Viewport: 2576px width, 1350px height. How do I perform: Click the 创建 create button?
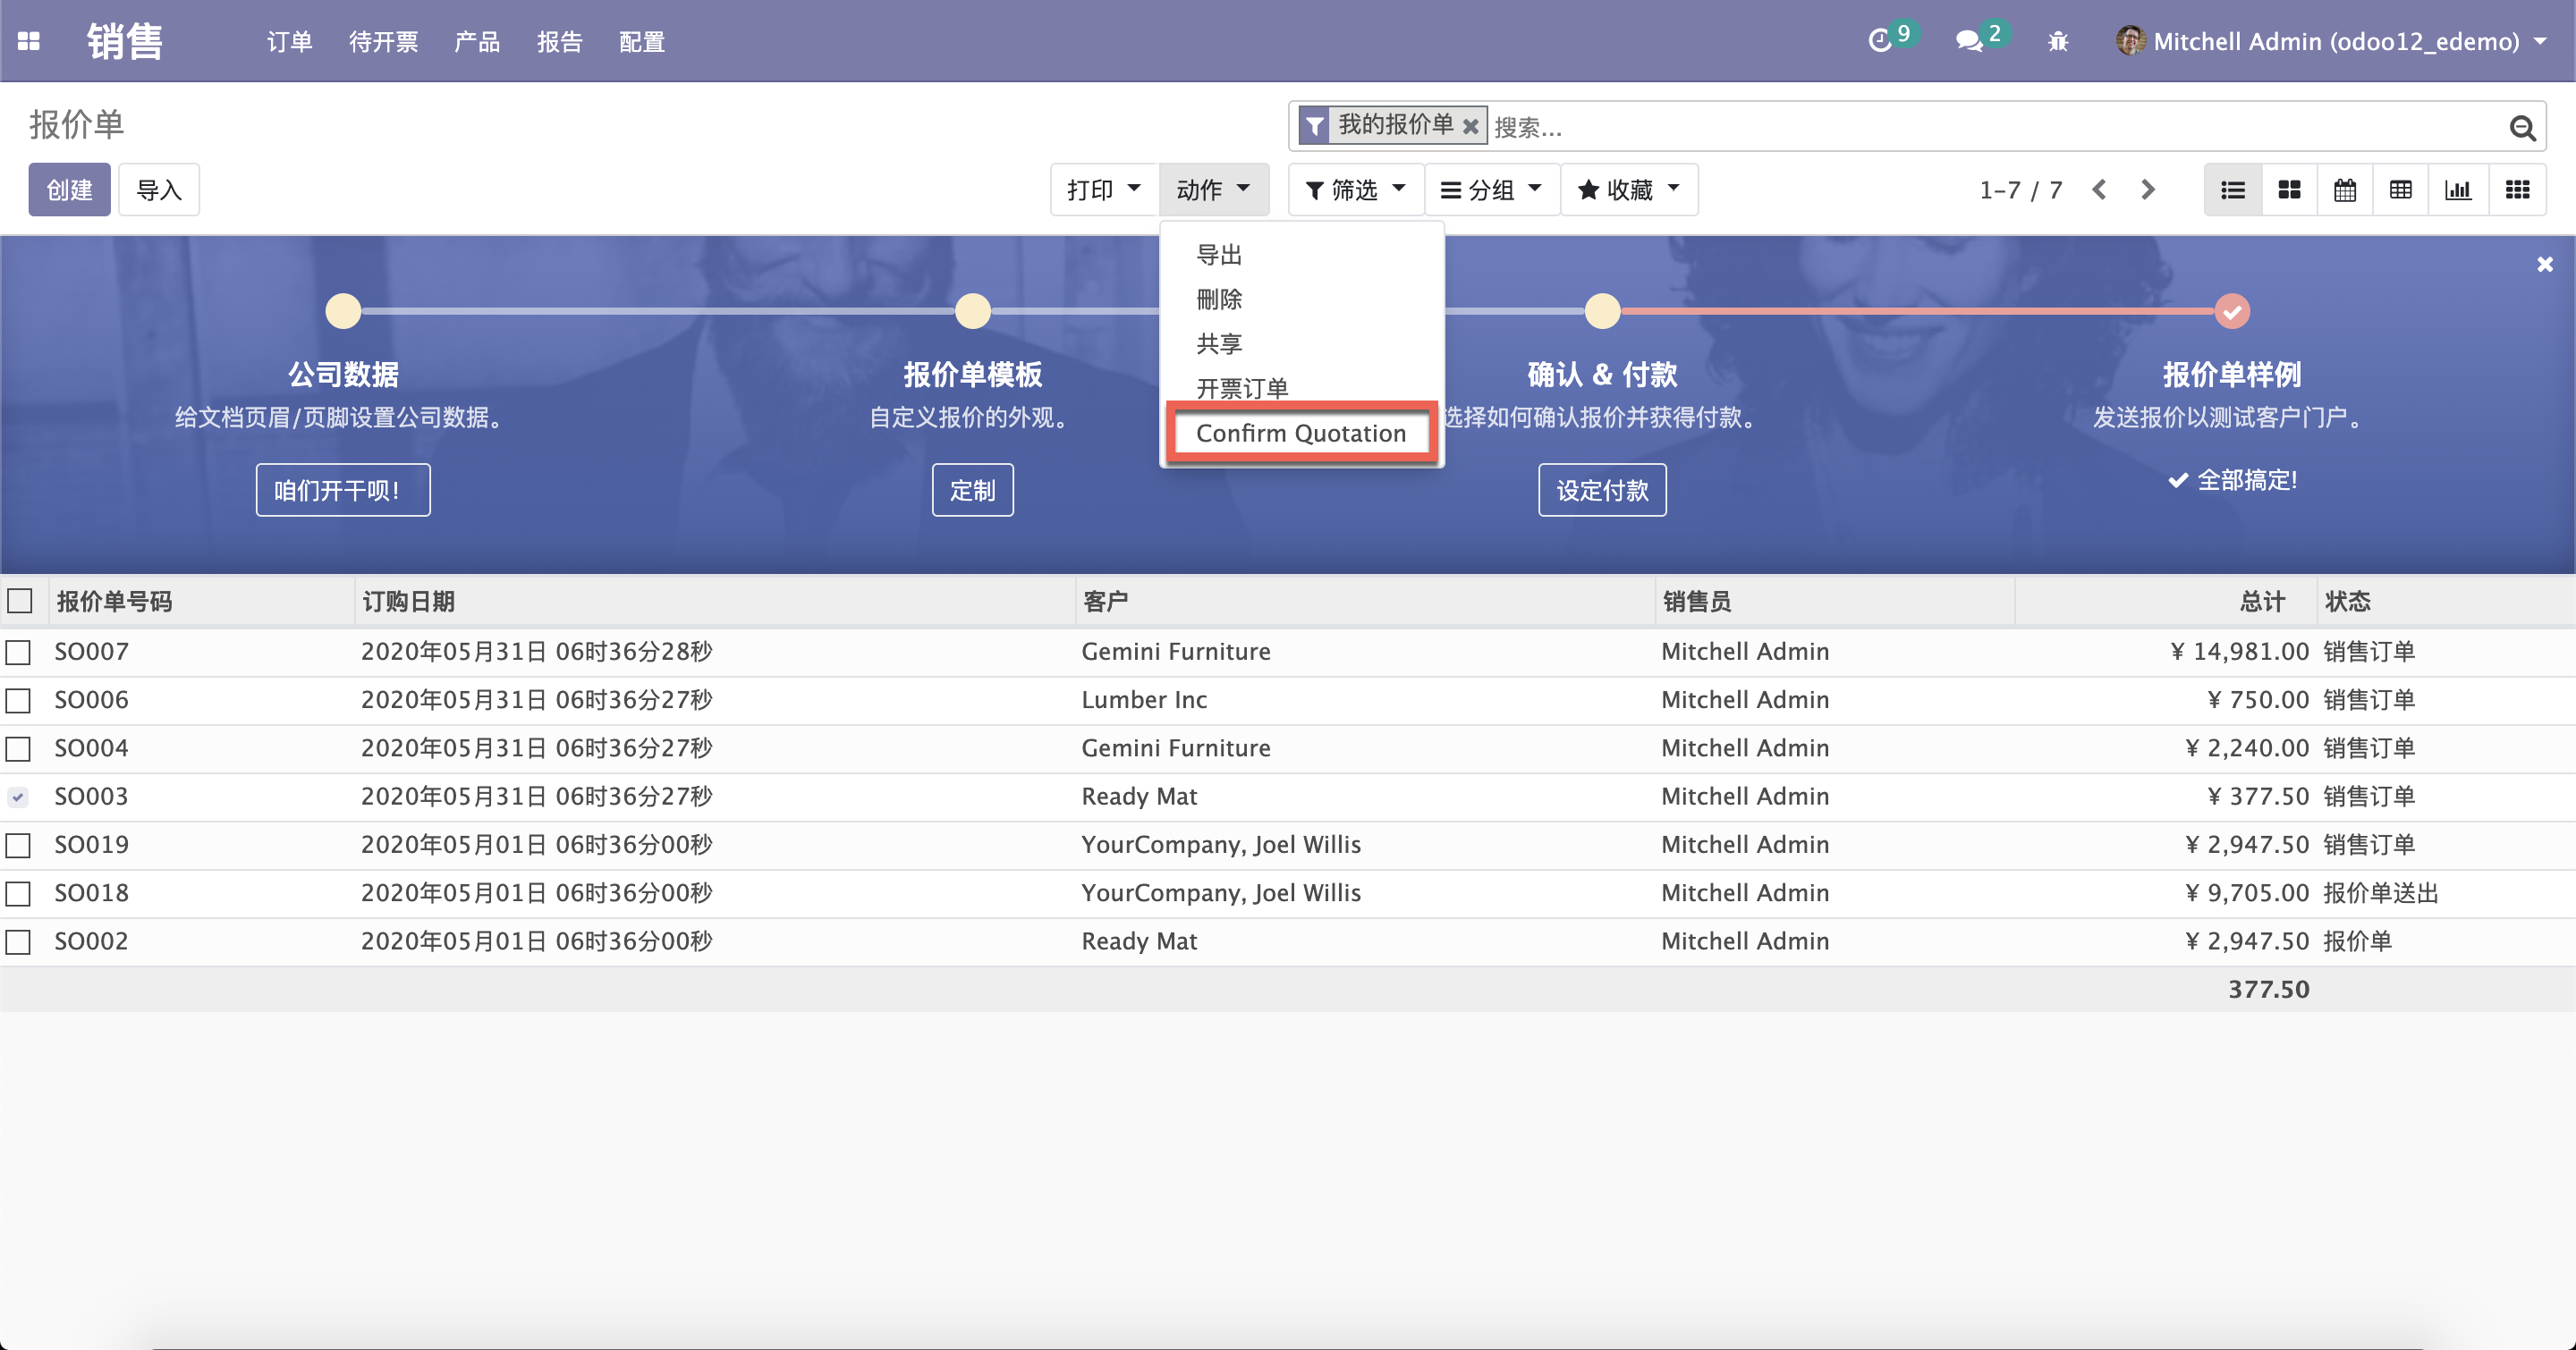click(x=68, y=189)
